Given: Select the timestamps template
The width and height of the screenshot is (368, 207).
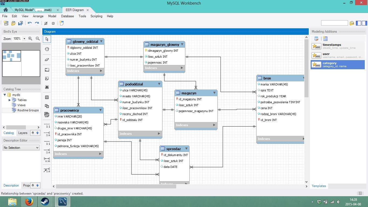Looking at the screenshot, I should click(x=338, y=46).
